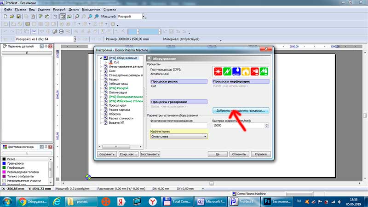Click the checklist toolbar icon

point(55,17)
